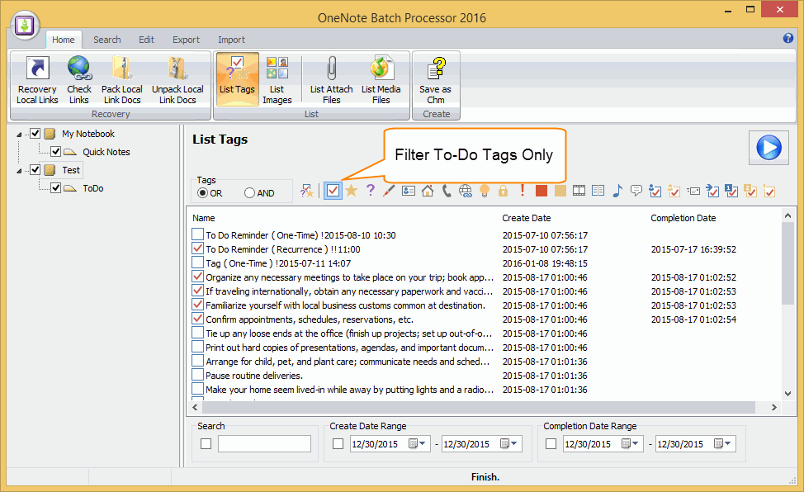Open the Export ribbon tab
The width and height of the screenshot is (804, 492).
[x=186, y=40]
